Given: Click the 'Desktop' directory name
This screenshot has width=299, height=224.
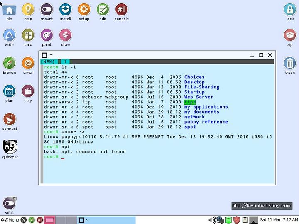Looking at the screenshot, I should tap(194, 82).
